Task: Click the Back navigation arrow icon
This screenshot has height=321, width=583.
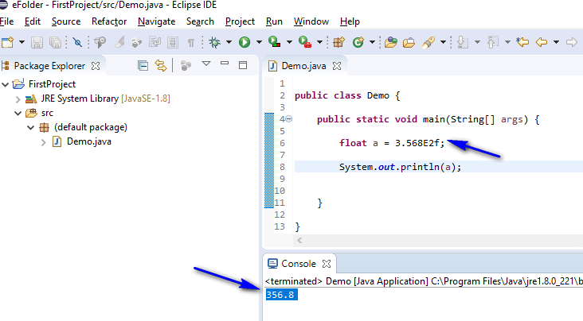Action: click(542, 42)
